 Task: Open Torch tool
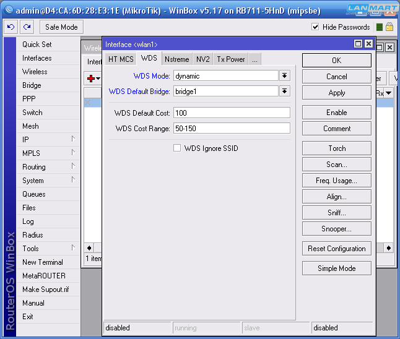(336, 148)
